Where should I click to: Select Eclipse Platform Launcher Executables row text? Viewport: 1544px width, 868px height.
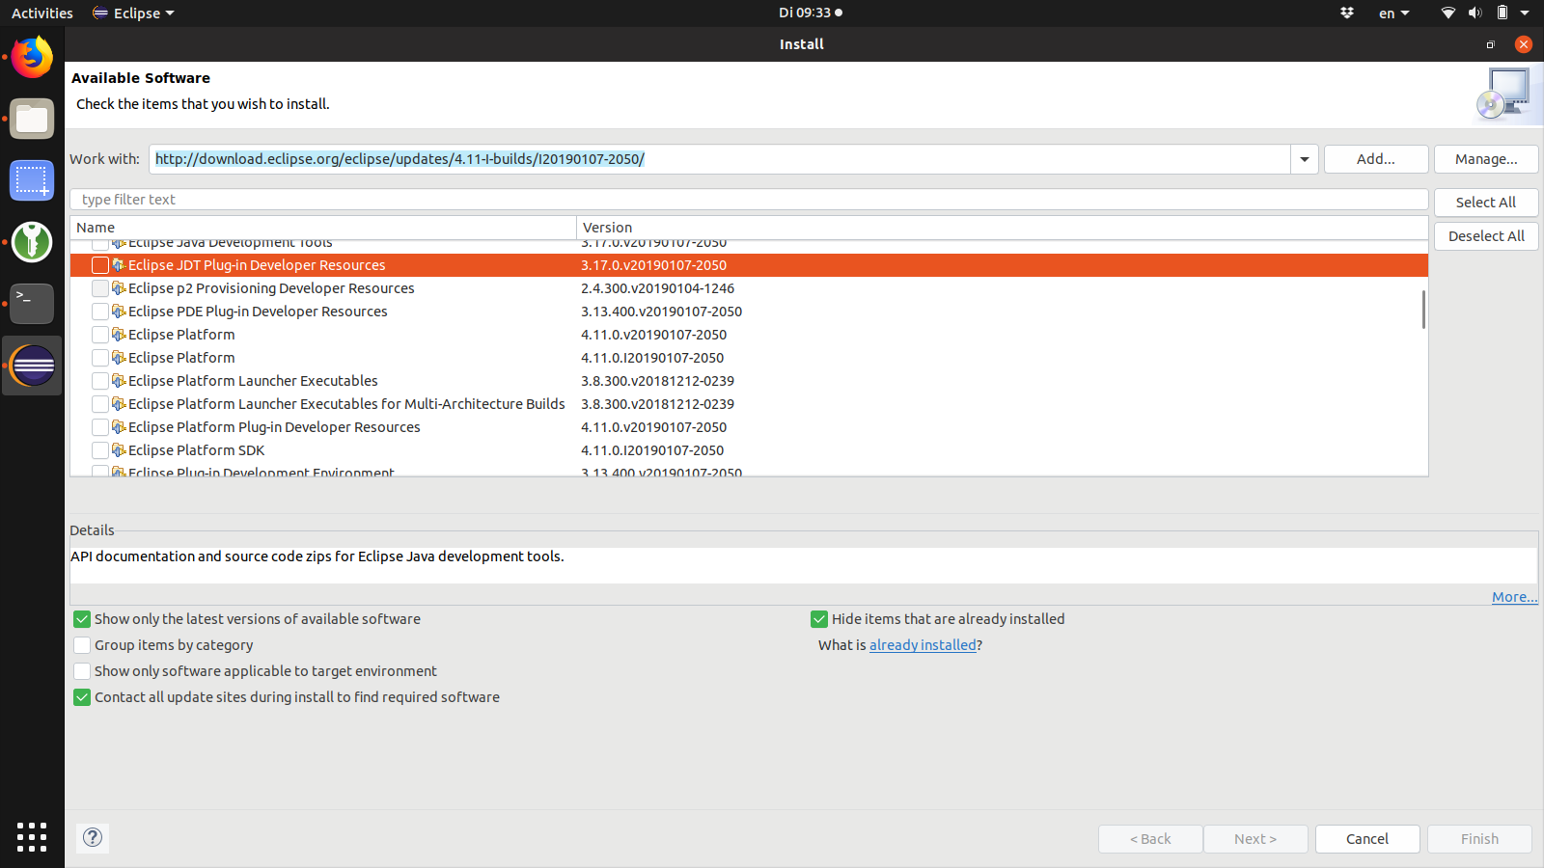(x=253, y=381)
